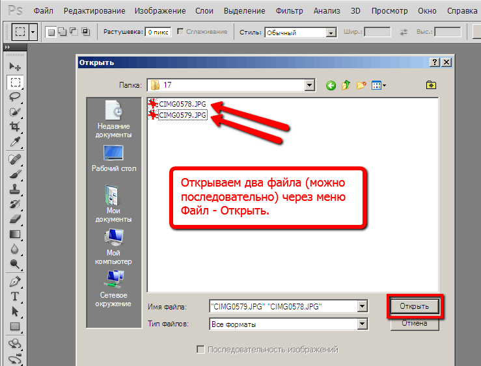Open the Редактирование menu
Viewport: 481px width, 366px height.
click(94, 11)
